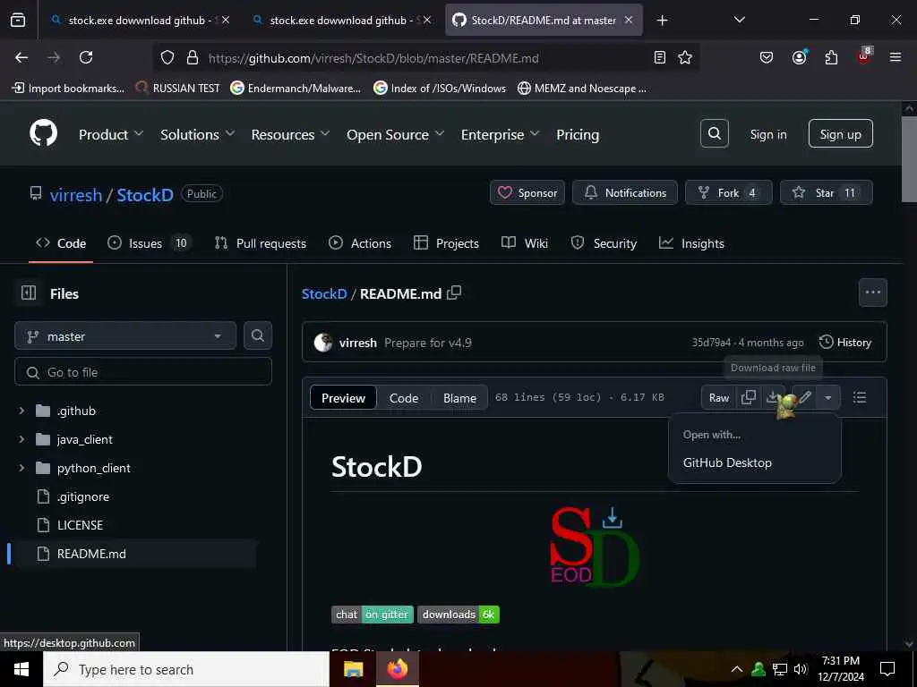
Task: Open the notification center icon
Action: click(887, 669)
